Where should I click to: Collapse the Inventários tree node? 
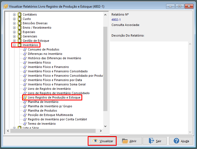click(x=14, y=45)
